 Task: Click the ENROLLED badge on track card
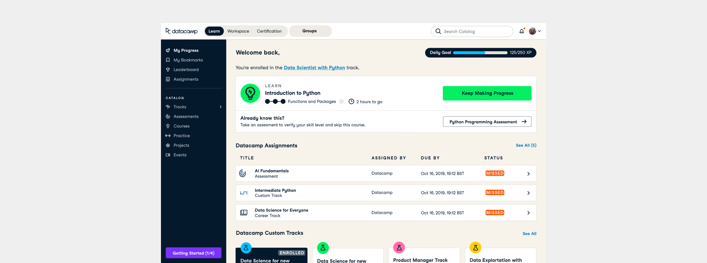292,253
